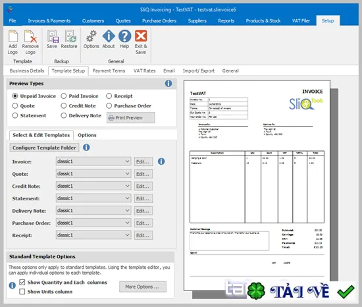Image resolution: width=362 pixels, height=307 pixels.
Task: Click Edit button for Quote template
Action: (x=143, y=174)
